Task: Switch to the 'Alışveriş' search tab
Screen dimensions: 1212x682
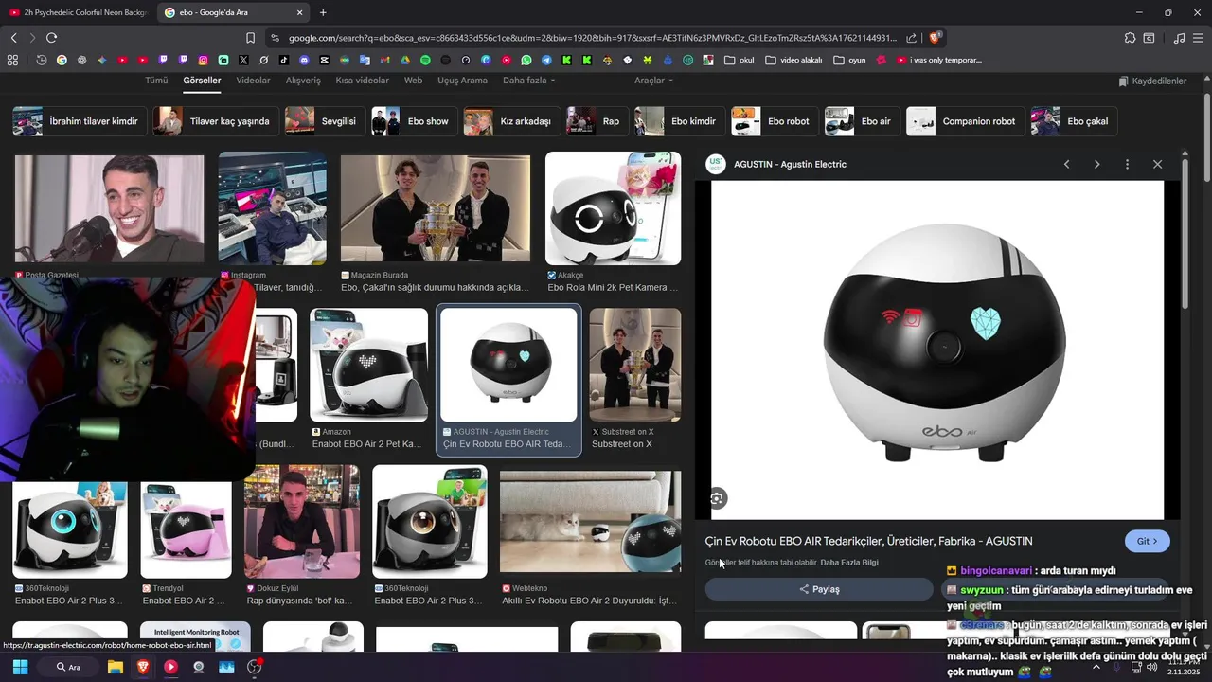Action: coord(303,81)
